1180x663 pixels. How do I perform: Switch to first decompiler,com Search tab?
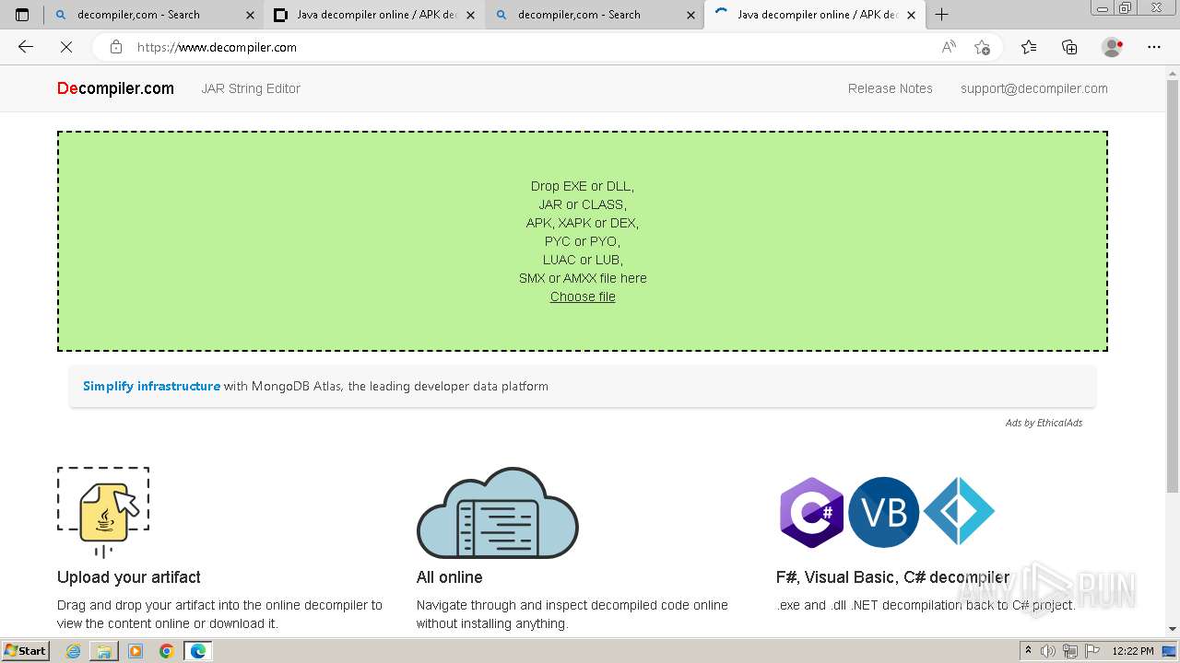click(153, 15)
